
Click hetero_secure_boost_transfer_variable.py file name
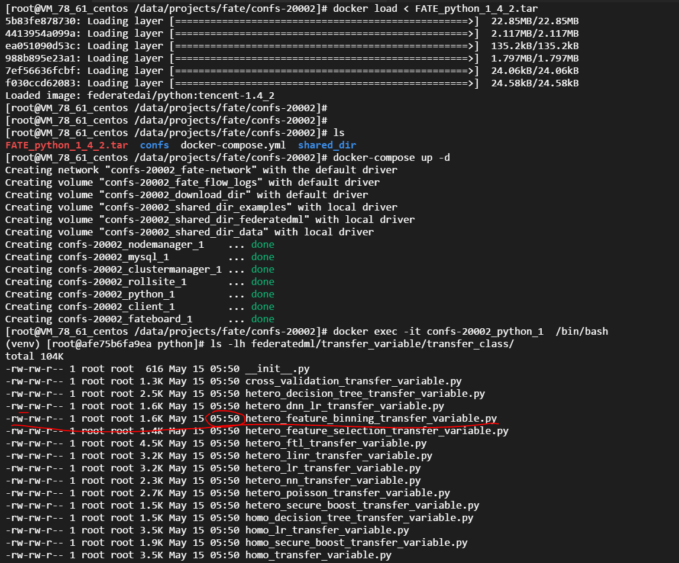[362, 506]
